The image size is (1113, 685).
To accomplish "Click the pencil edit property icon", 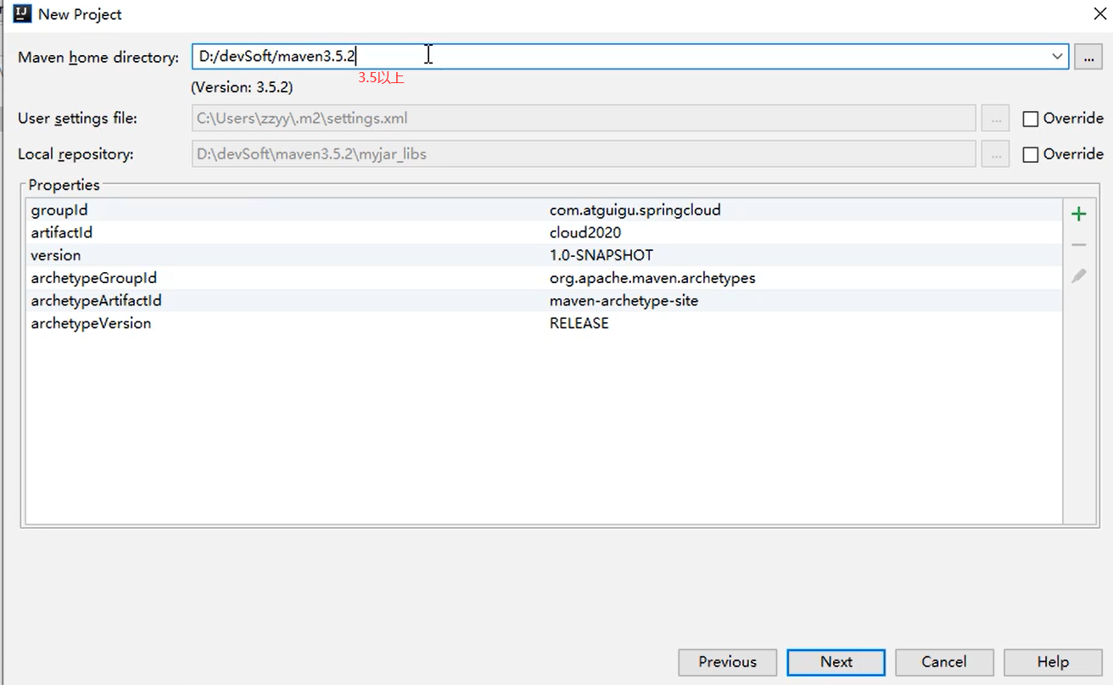I will (1078, 276).
